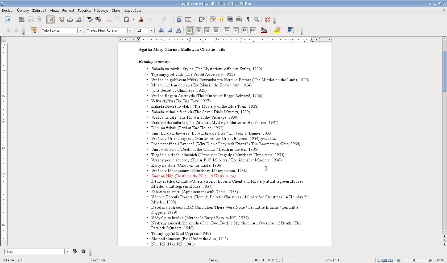Image resolution: width=447 pixels, height=263 pixels.
Task: Open the Table dropdown arrow
Action: click(195, 19)
